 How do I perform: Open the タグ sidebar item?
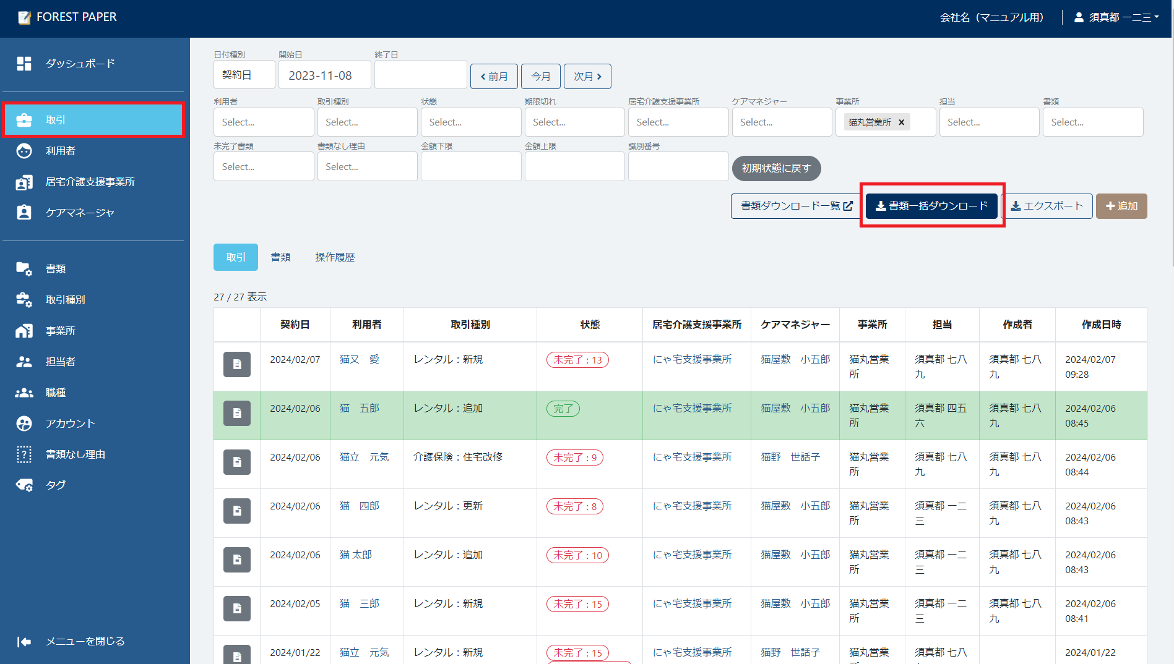click(55, 485)
